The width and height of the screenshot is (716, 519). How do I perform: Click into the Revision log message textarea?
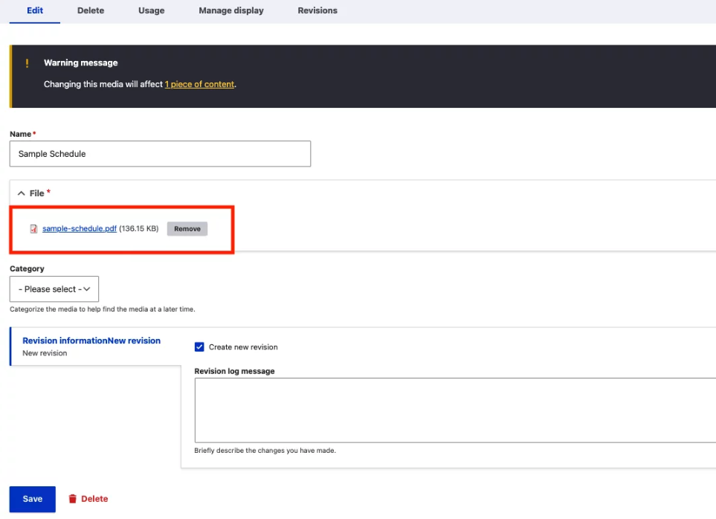(454, 410)
